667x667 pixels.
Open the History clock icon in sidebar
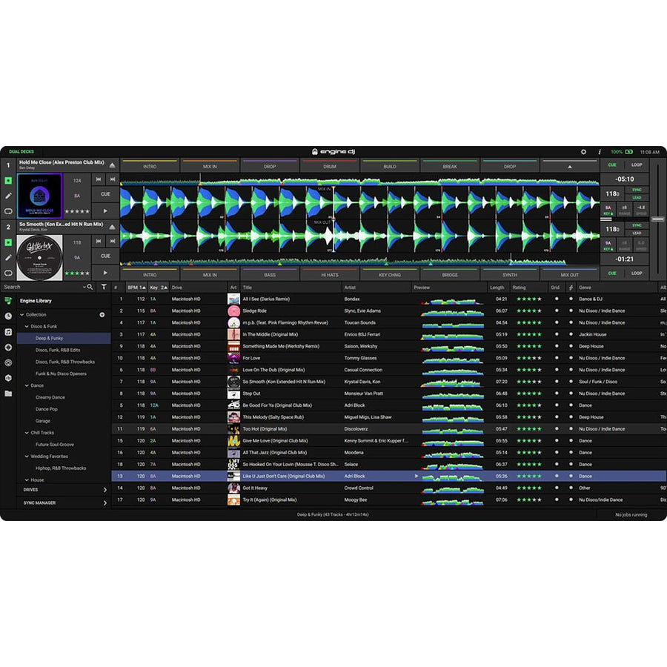(x=8, y=316)
